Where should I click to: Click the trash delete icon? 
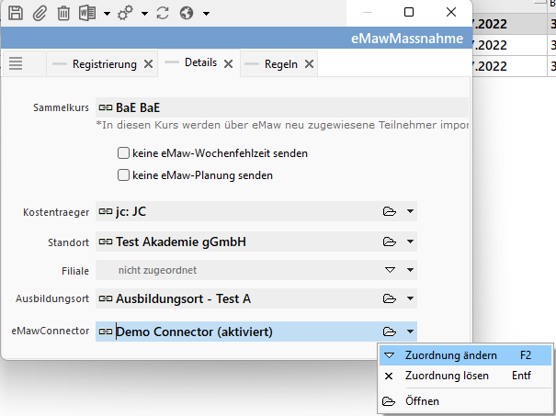click(x=63, y=13)
